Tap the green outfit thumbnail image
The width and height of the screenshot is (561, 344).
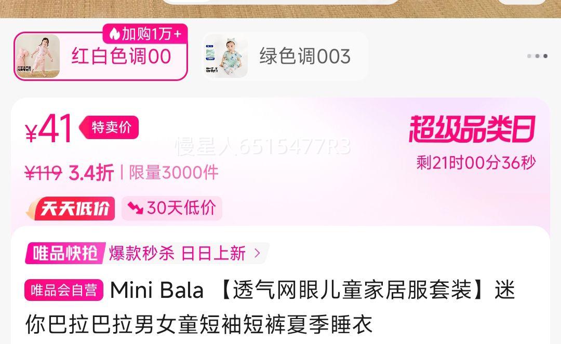(x=226, y=56)
